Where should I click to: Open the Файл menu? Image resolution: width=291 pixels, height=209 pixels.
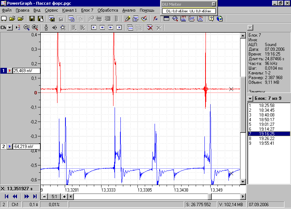coord(7,11)
